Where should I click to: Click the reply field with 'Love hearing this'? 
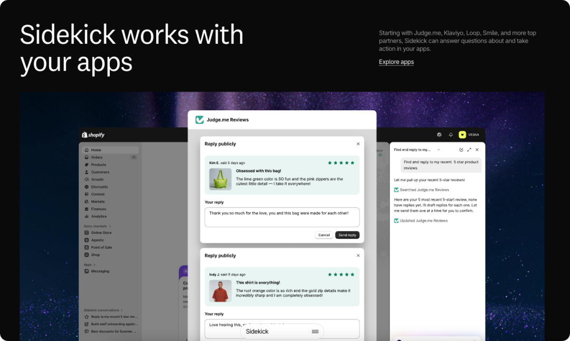pos(282,329)
